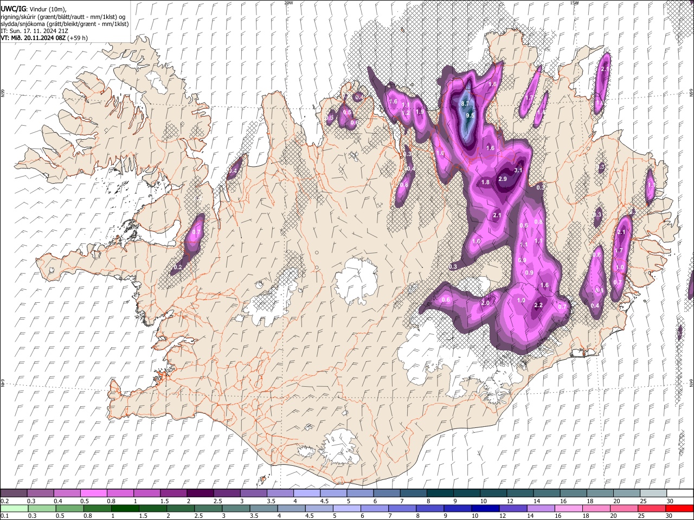Select the dark teal 8–9 snow legend swatch
Image resolution: width=694 pixels, height=520 pixels.
(x=440, y=493)
